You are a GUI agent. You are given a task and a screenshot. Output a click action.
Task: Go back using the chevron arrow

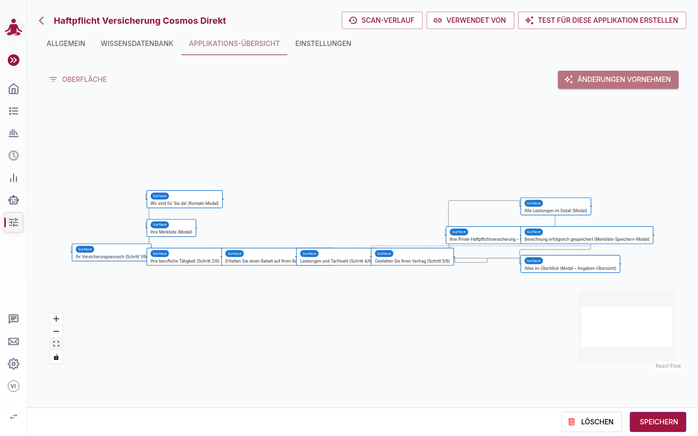42,20
